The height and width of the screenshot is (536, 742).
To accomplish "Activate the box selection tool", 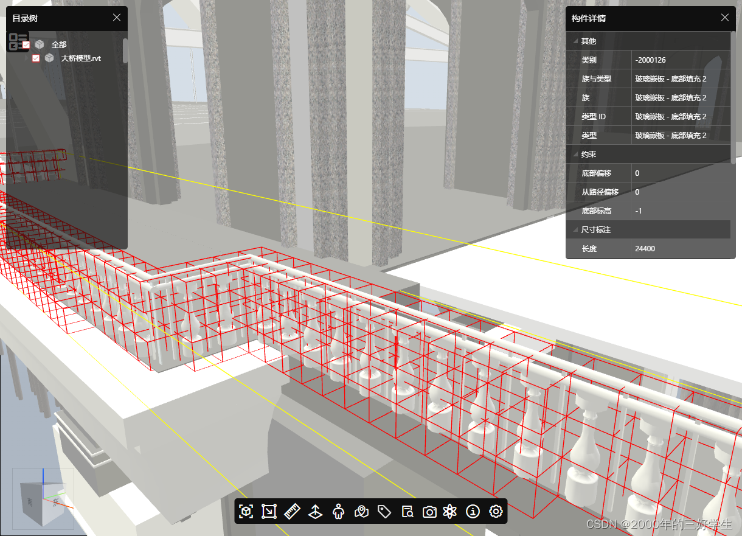I will 269,512.
